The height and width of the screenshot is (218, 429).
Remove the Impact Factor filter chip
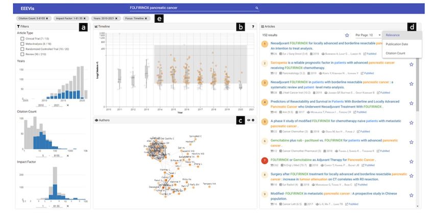point(85,18)
